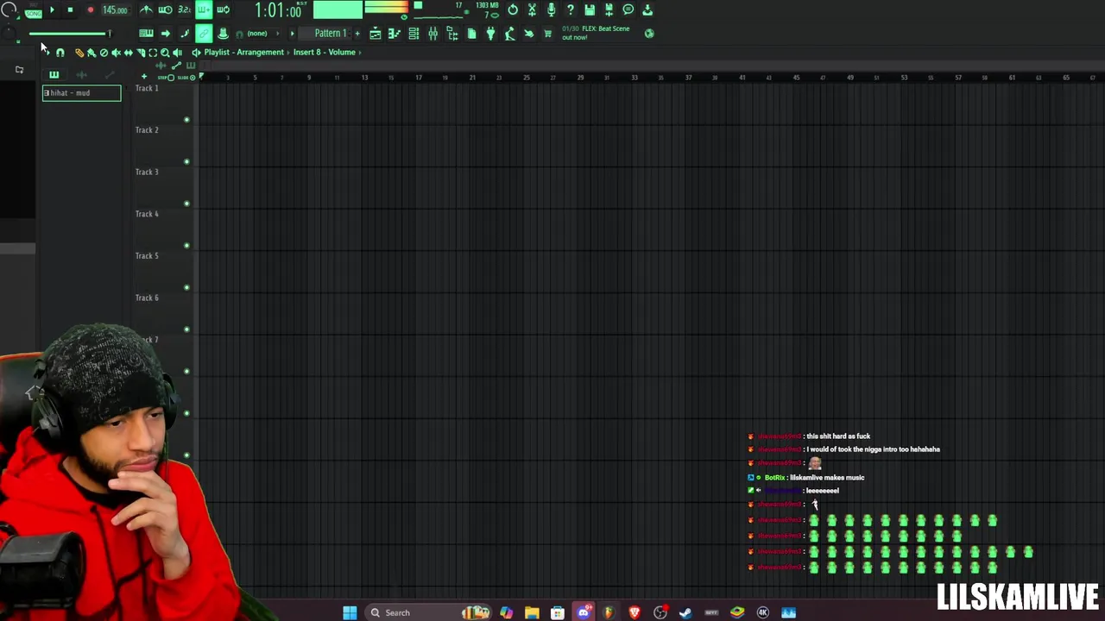Screen dimensions: 1105x621
Task: Add new pattern with plus button
Action: point(357,33)
